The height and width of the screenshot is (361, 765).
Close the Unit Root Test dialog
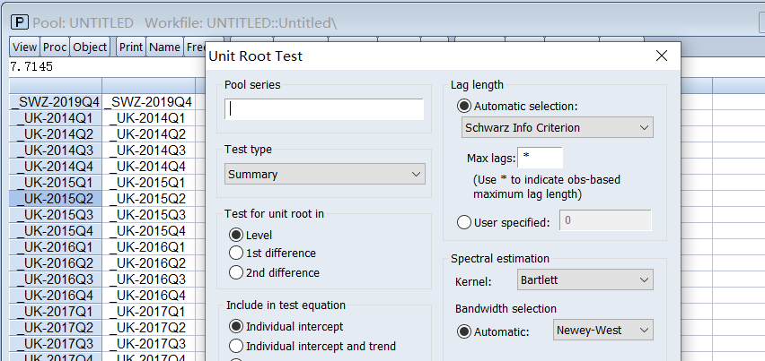click(x=662, y=56)
